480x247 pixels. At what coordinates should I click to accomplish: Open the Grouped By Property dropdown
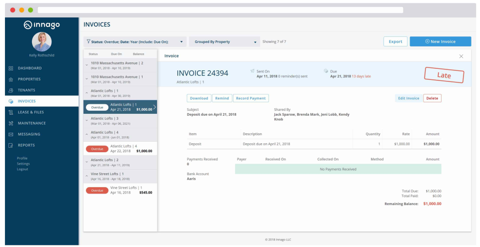click(224, 41)
